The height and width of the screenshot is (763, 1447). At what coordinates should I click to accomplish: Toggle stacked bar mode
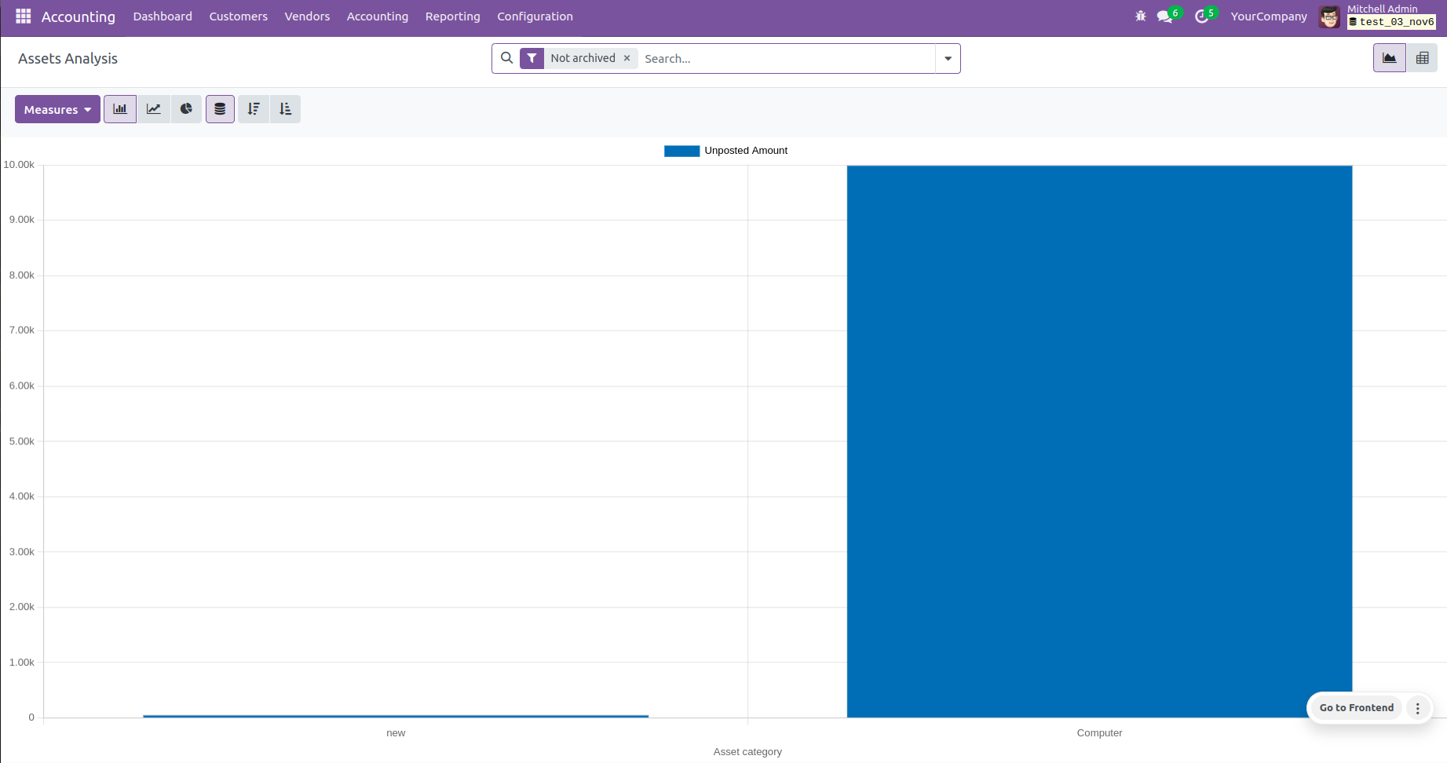[x=220, y=109]
